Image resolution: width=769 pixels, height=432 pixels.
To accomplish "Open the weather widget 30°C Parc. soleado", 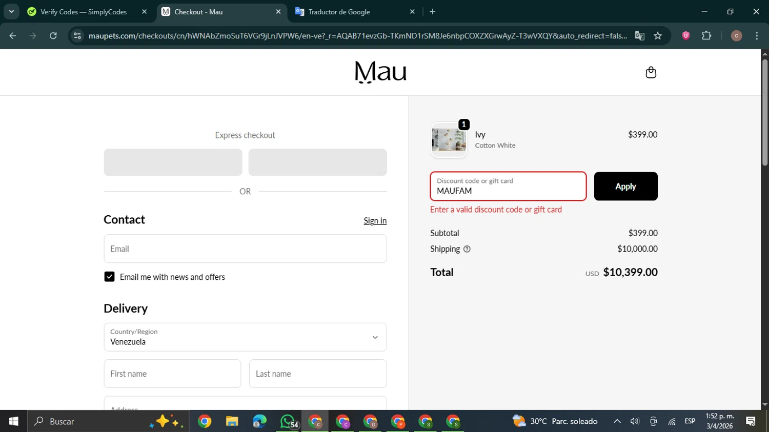I will (555, 421).
